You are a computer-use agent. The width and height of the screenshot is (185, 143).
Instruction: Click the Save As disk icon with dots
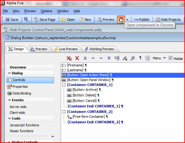pos(26,20)
